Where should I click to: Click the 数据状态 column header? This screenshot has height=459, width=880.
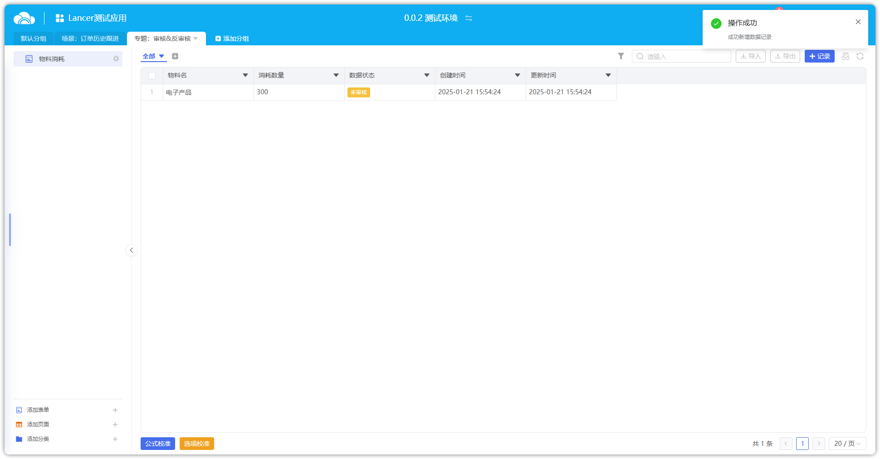point(390,75)
